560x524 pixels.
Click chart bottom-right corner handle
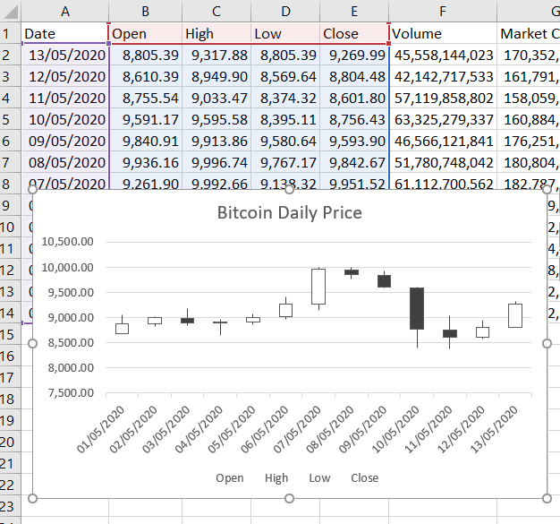pos(547,498)
